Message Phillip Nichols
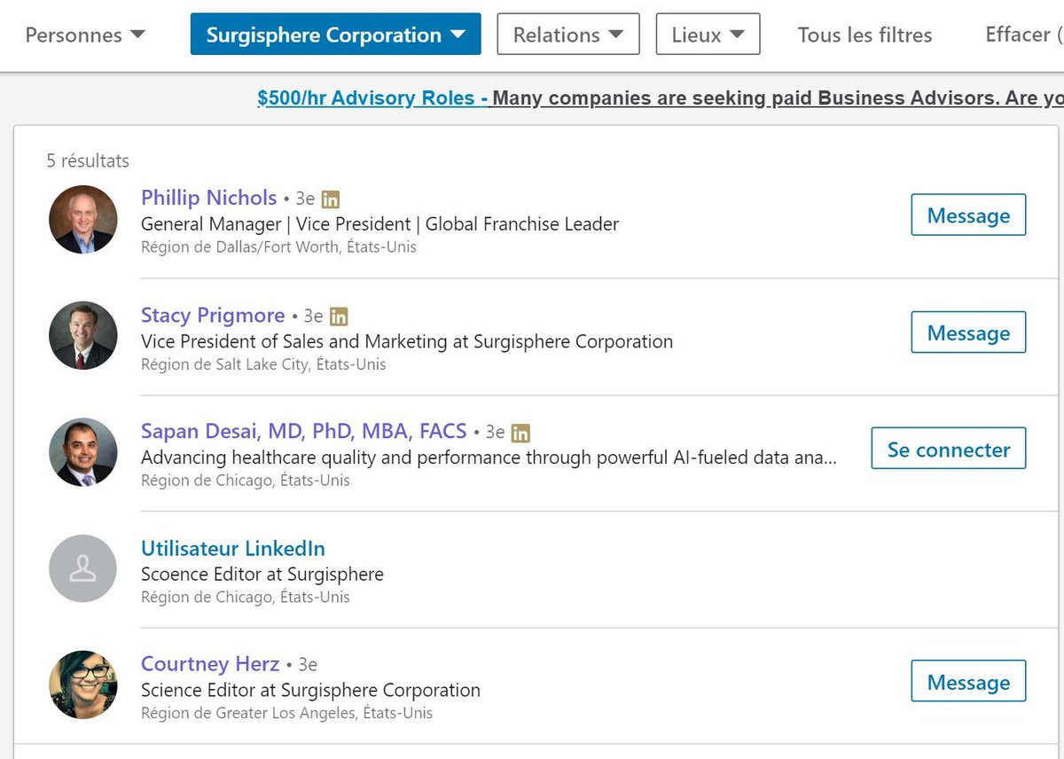 click(x=968, y=215)
